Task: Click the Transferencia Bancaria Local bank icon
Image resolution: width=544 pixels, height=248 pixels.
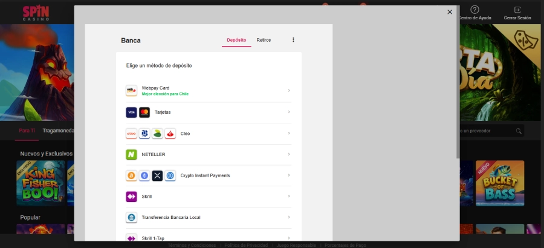Action: tap(131, 217)
